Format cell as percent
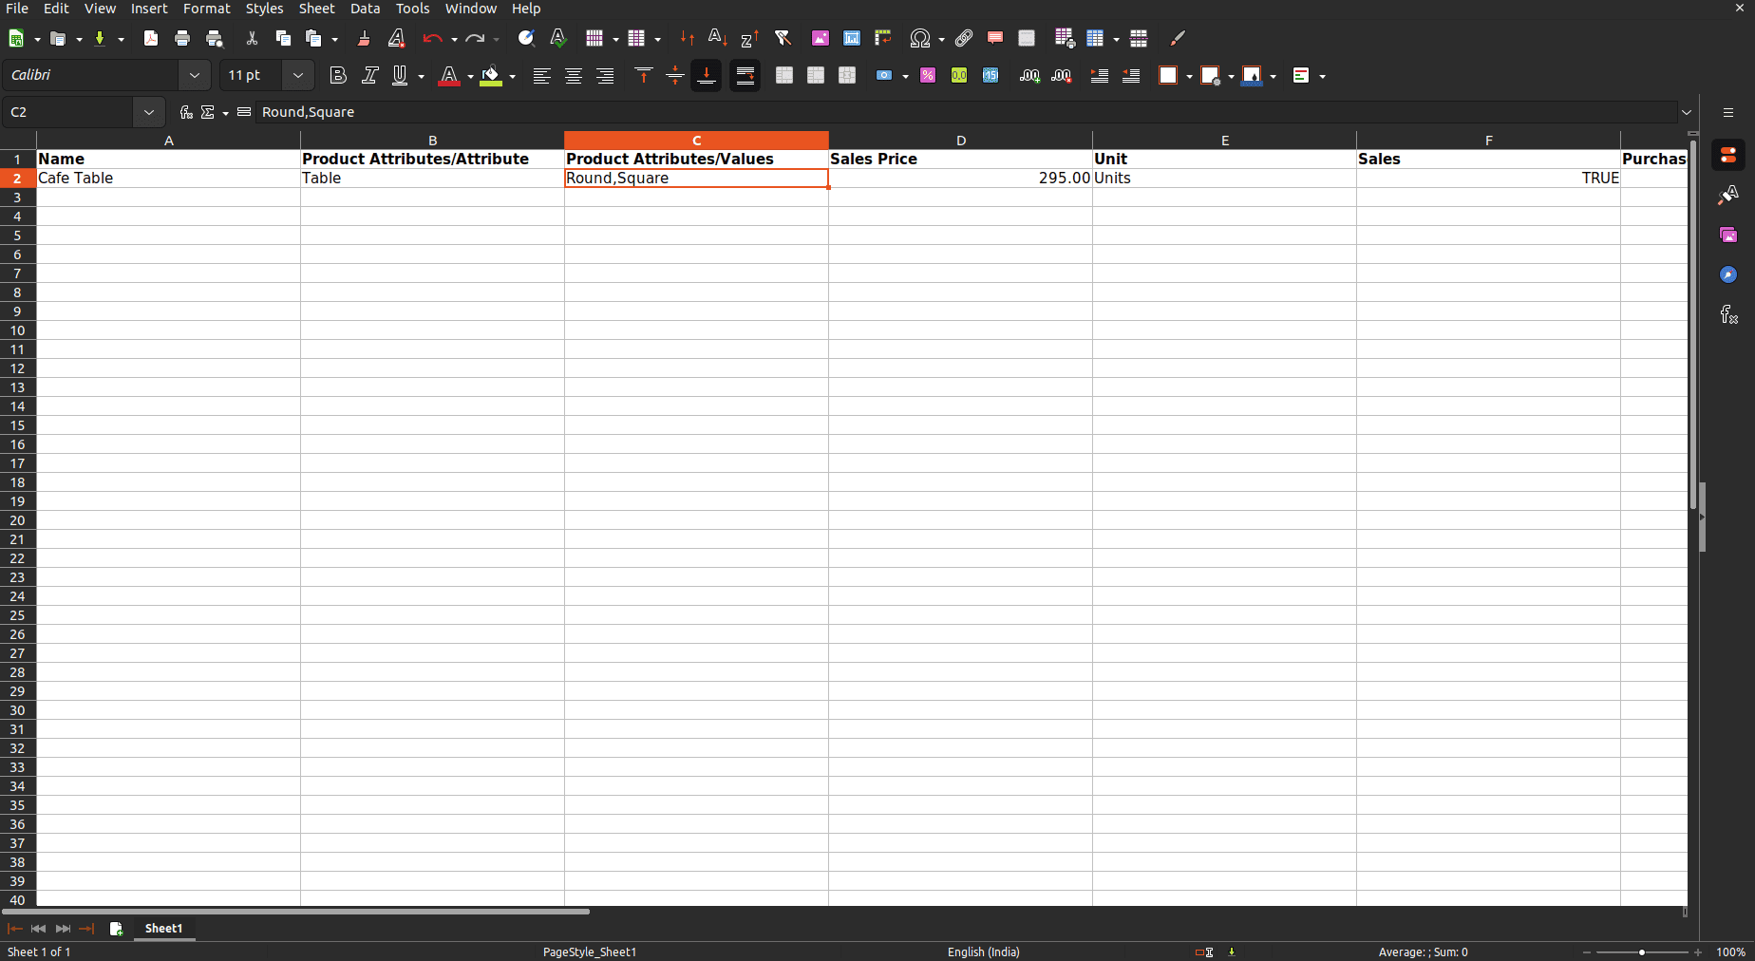 coord(928,75)
